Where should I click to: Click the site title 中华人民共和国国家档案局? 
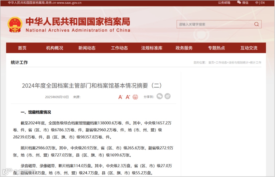pos(78,22)
